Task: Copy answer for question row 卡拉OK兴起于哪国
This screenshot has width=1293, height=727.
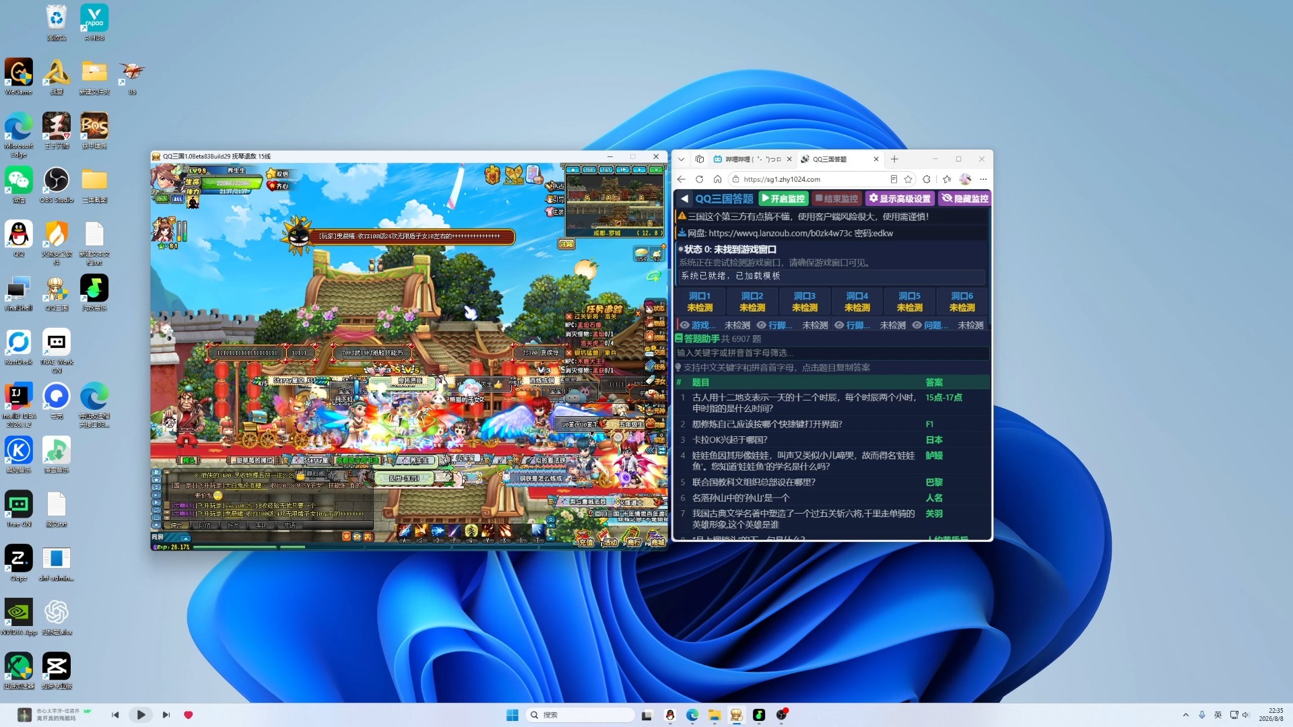Action: click(934, 440)
